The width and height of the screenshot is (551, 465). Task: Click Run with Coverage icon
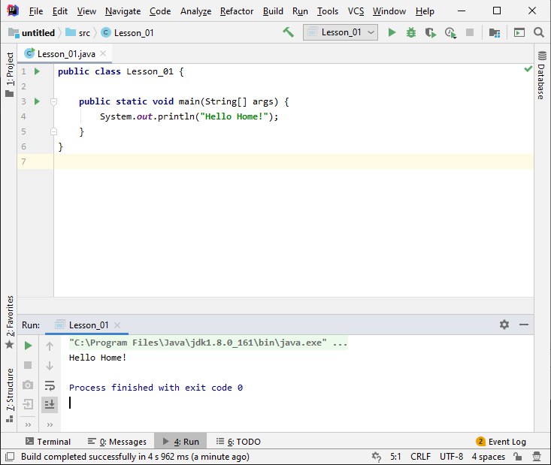430,32
